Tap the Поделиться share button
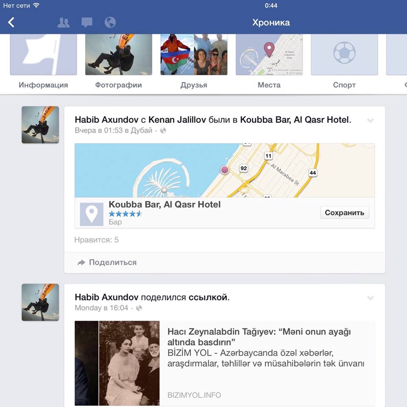This screenshot has height=407, width=407. coord(107,262)
